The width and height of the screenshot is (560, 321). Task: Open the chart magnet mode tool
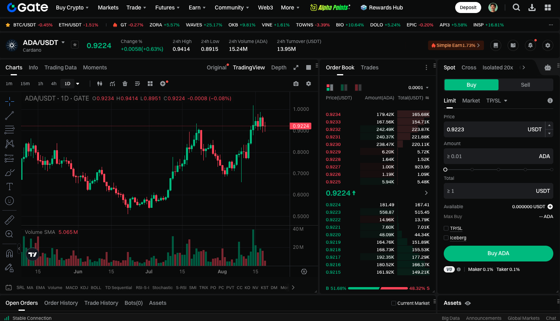(x=9, y=253)
